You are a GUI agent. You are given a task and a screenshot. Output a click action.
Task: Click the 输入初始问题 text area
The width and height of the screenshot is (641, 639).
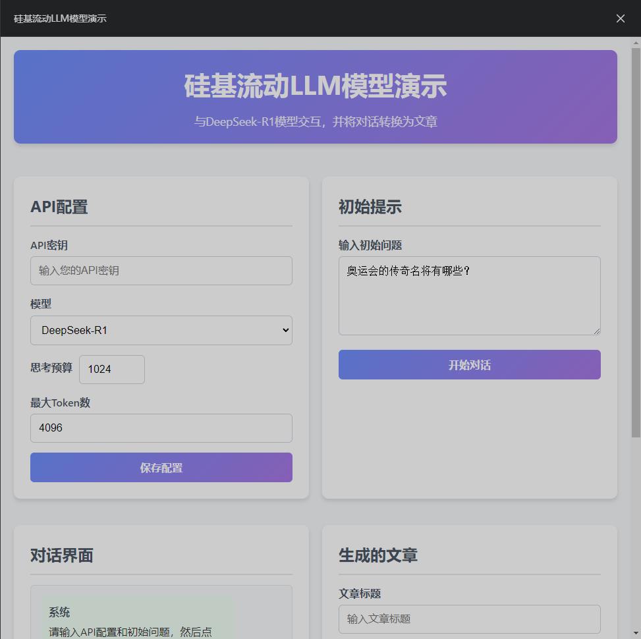coord(469,296)
